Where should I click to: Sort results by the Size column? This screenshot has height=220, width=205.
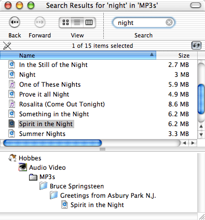pyautogui.click(x=176, y=56)
